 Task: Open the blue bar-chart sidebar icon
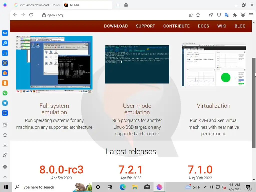[x=5, y=53]
